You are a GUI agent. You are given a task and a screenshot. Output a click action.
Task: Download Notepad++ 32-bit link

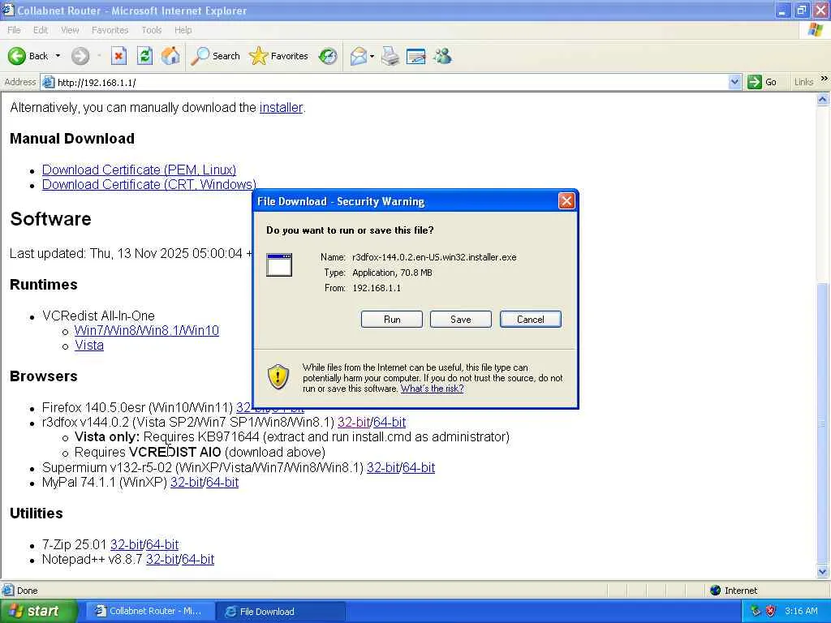162,560
